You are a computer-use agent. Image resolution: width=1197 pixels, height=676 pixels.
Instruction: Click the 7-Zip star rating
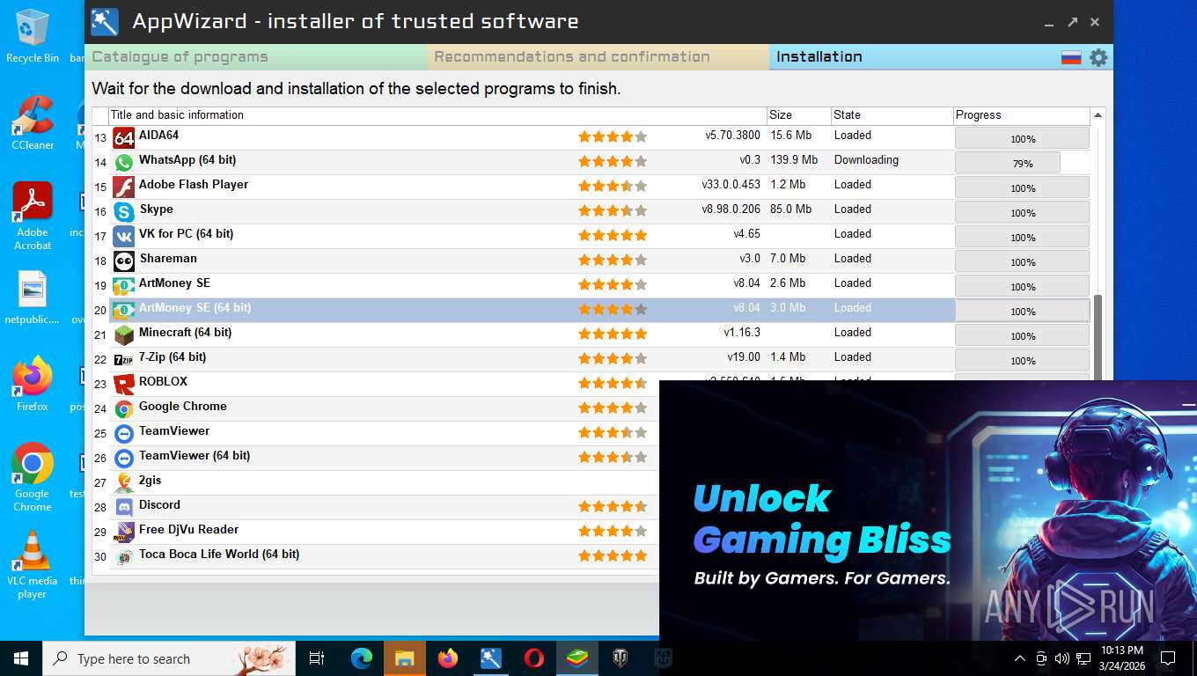(613, 359)
